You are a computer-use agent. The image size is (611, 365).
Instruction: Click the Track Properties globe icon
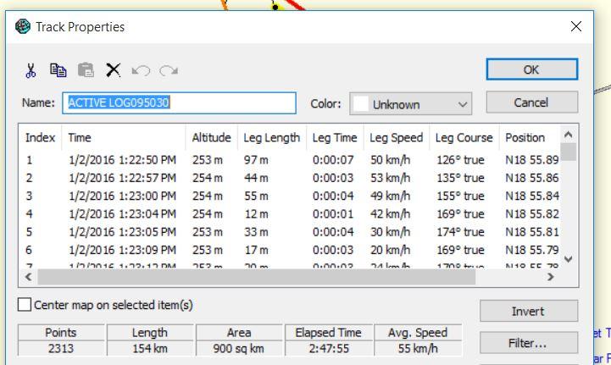tap(23, 26)
